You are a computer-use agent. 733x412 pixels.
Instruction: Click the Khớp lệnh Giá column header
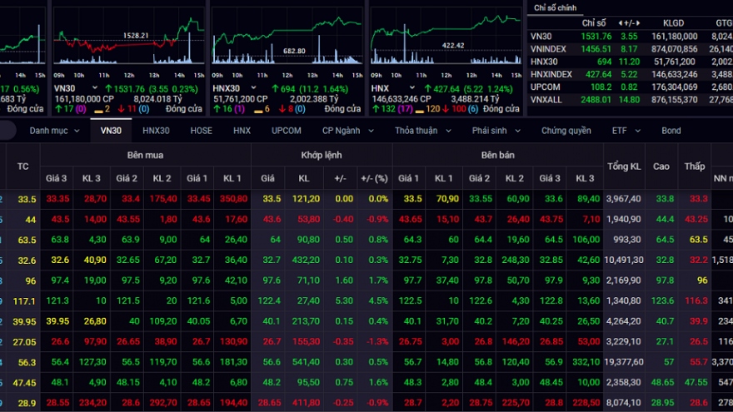click(267, 178)
